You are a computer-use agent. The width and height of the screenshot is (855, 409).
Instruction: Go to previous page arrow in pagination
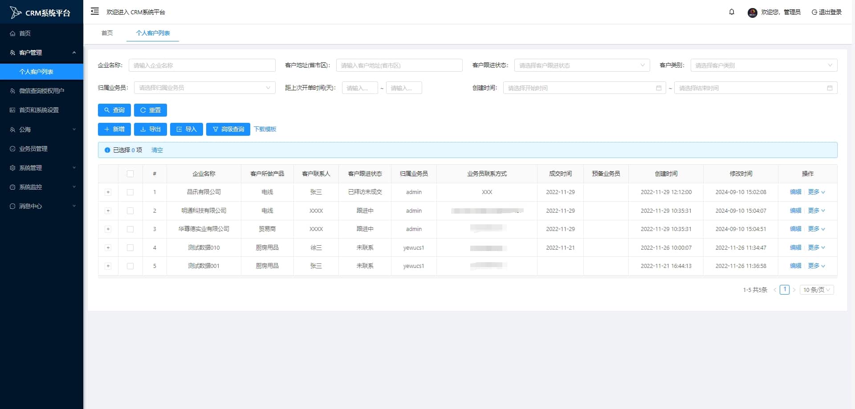point(775,290)
